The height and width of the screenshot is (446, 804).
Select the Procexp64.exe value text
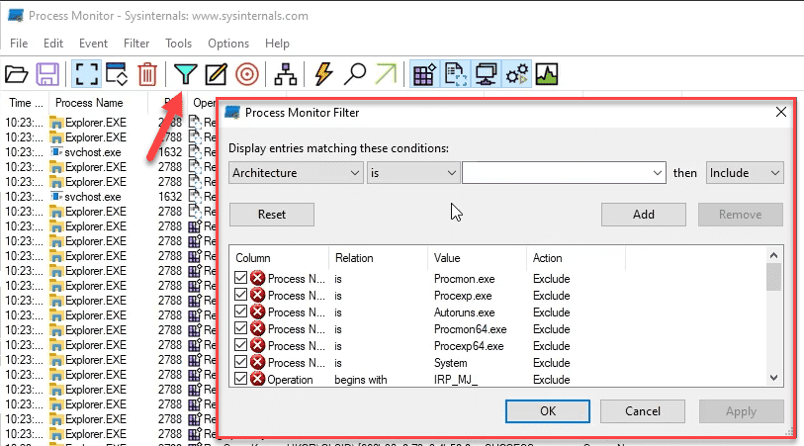(469, 346)
